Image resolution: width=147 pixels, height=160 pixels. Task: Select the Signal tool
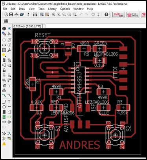[9, 117]
